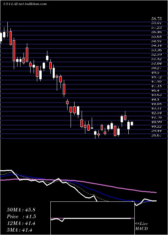Click the last white candlestick on the chart
The width and height of the screenshot is (168, 235).
click(x=132, y=124)
